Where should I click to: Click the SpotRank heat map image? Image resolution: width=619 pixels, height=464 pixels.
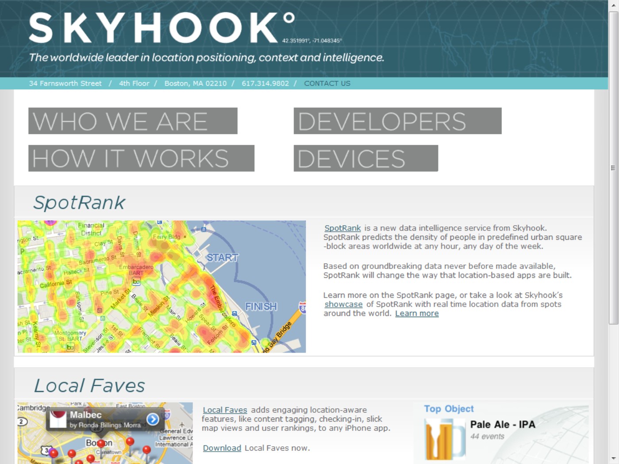pos(161,287)
